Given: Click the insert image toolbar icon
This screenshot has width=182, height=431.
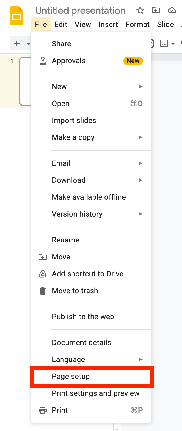Looking at the screenshot, I should tap(164, 44).
